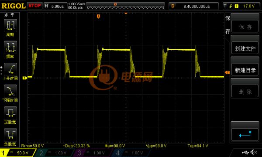
Task: Enable channel 4 tab
Action: (x=131, y=153)
